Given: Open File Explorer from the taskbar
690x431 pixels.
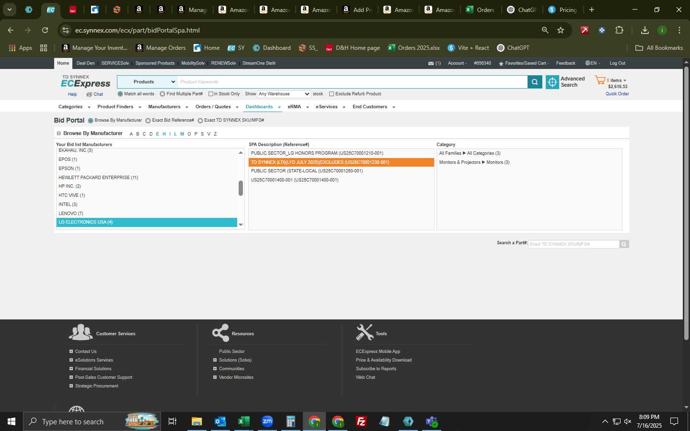Looking at the screenshot, I should point(196,421).
